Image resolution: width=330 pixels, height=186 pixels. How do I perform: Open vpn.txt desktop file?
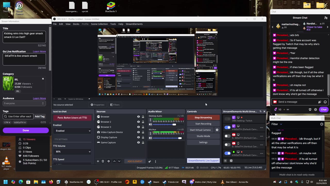tap(85, 7)
